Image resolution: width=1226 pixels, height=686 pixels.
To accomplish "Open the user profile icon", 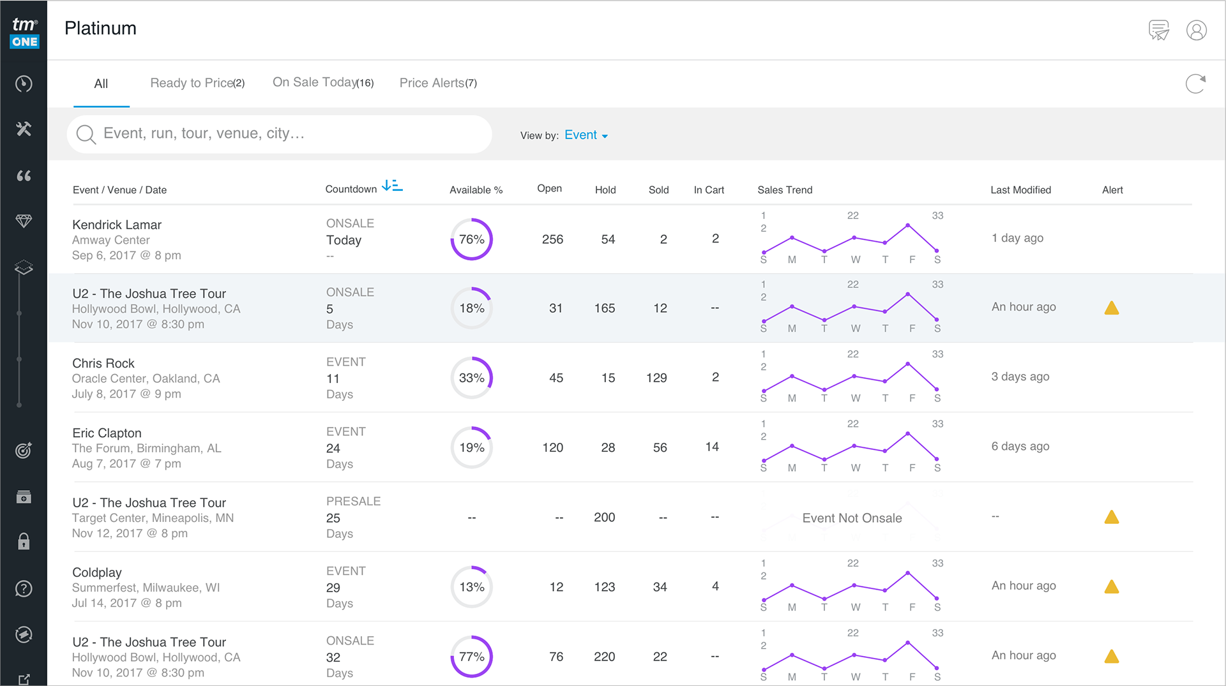I will tap(1197, 30).
